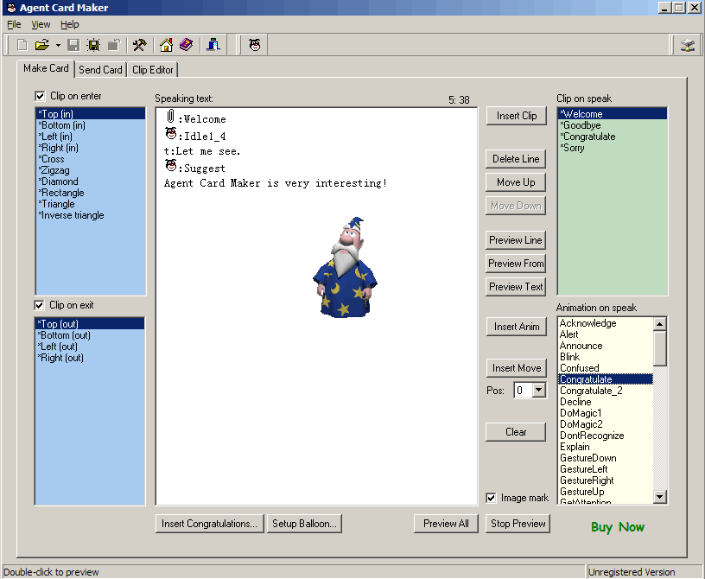The height and width of the screenshot is (579, 705).
Task: Click the Move Up button
Action: (516, 182)
